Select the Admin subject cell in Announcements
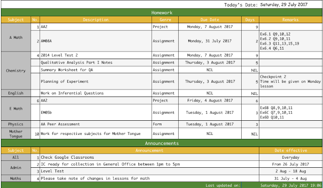The image size is (323, 188). tap(16, 168)
